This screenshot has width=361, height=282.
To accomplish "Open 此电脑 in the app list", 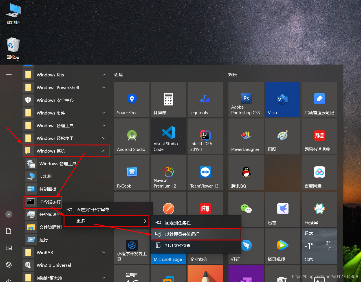I will tap(66, 176).
